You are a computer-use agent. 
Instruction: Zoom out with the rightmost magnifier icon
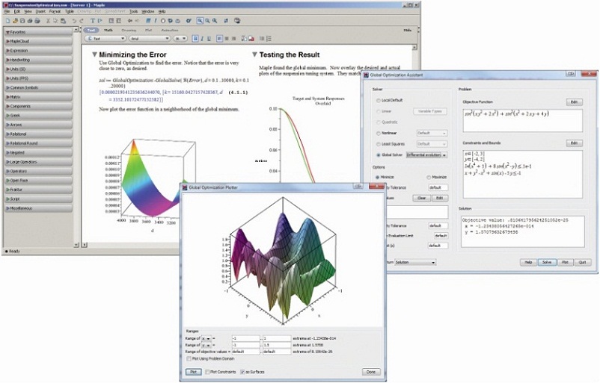click(214, 21)
